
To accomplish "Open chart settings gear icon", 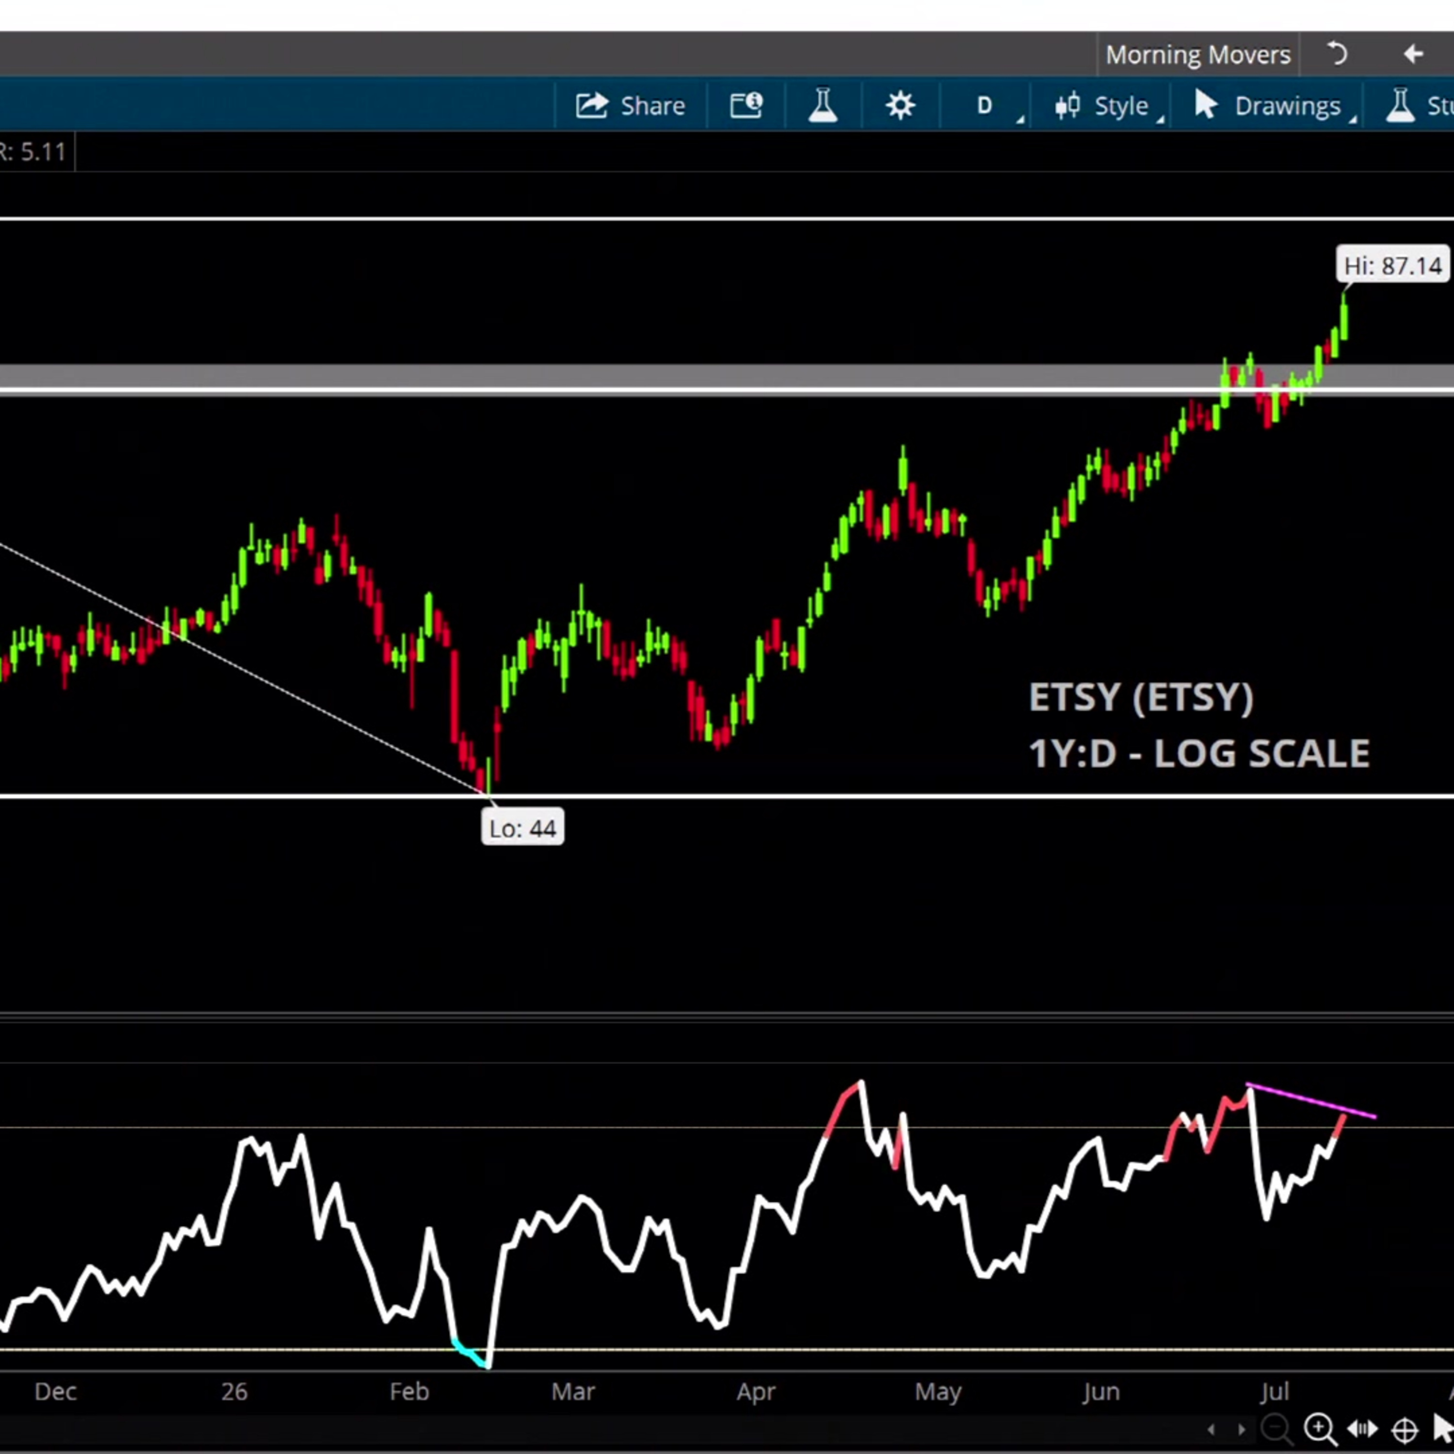I will coord(900,105).
